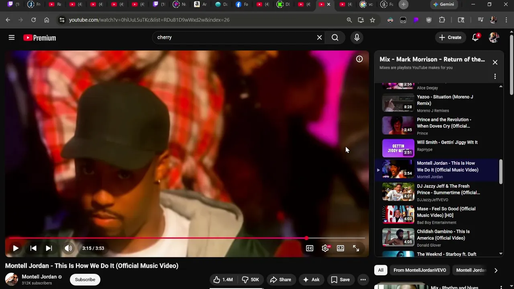The height and width of the screenshot is (289, 514).
Task: Toggle closed captions
Action: pos(310,248)
